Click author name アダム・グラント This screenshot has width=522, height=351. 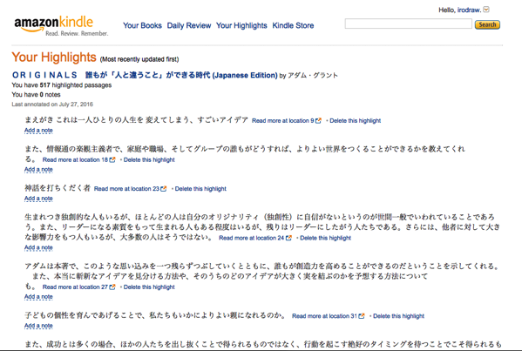click(x=313, y=75)
